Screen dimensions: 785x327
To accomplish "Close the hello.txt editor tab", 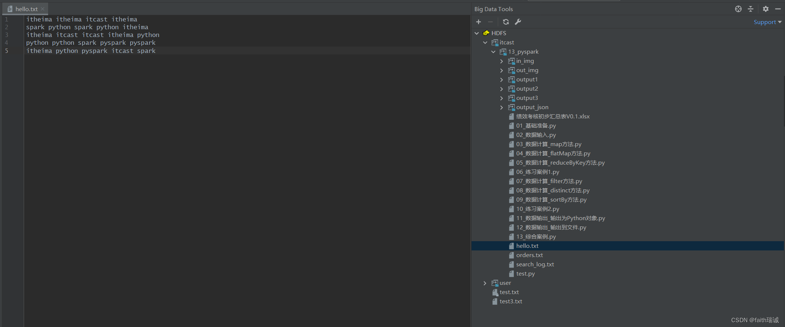I will (x=43, y=9).
